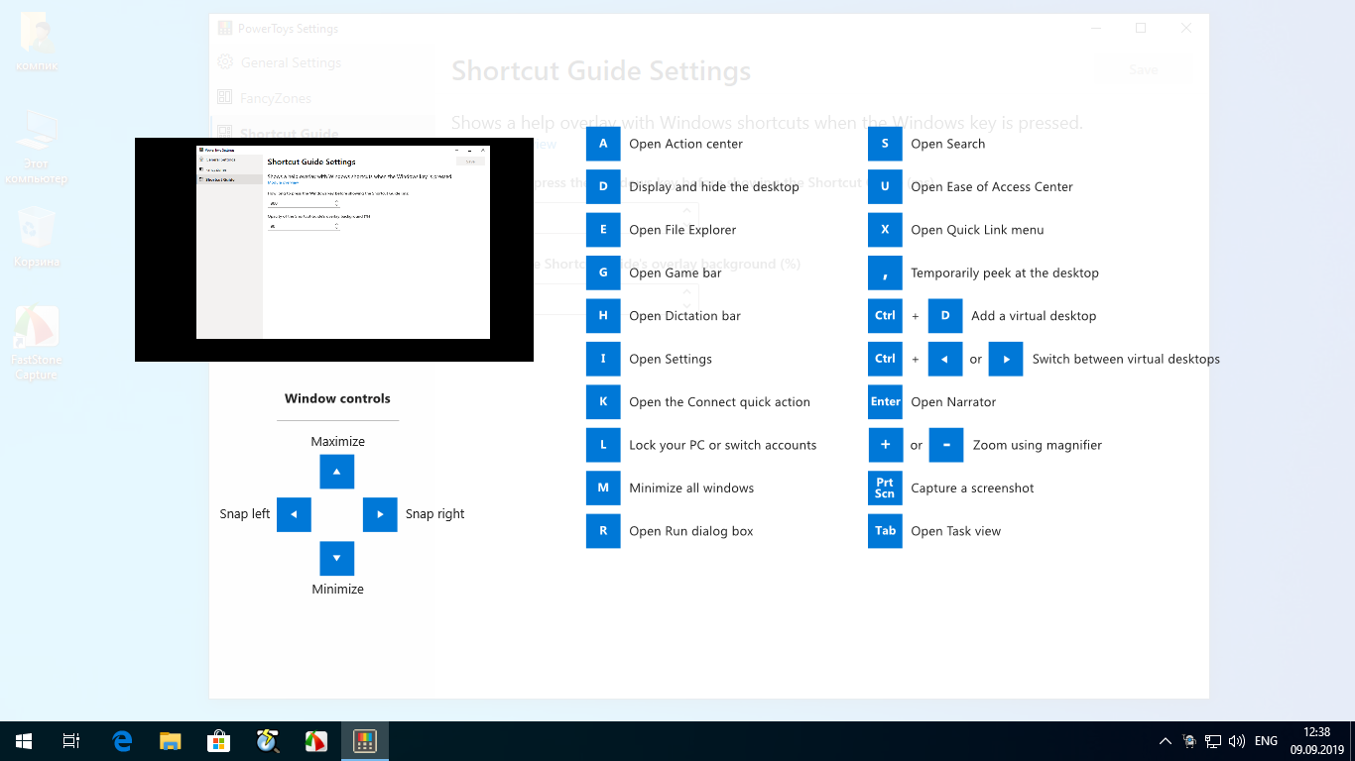
Task: Click the network icon in system tray
Action: pos(1212,741)
